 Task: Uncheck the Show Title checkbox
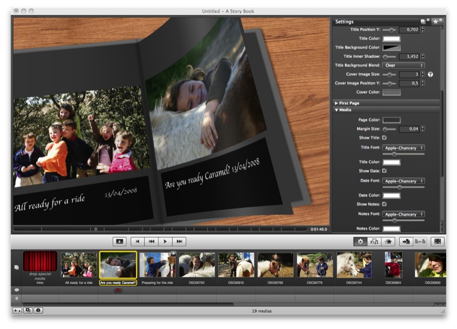[x=384, y=138]
